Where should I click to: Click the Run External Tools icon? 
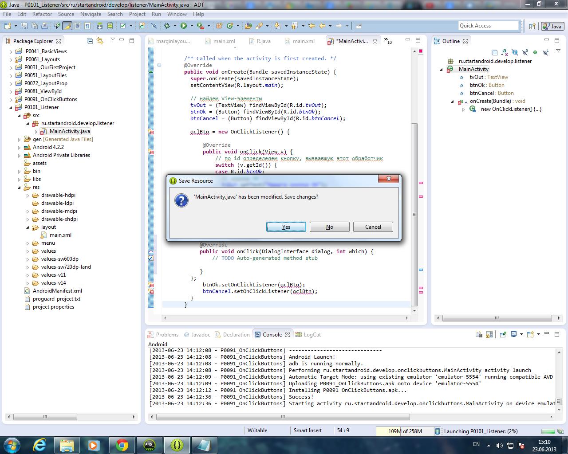pyautogui.click(x=200, y=26)
